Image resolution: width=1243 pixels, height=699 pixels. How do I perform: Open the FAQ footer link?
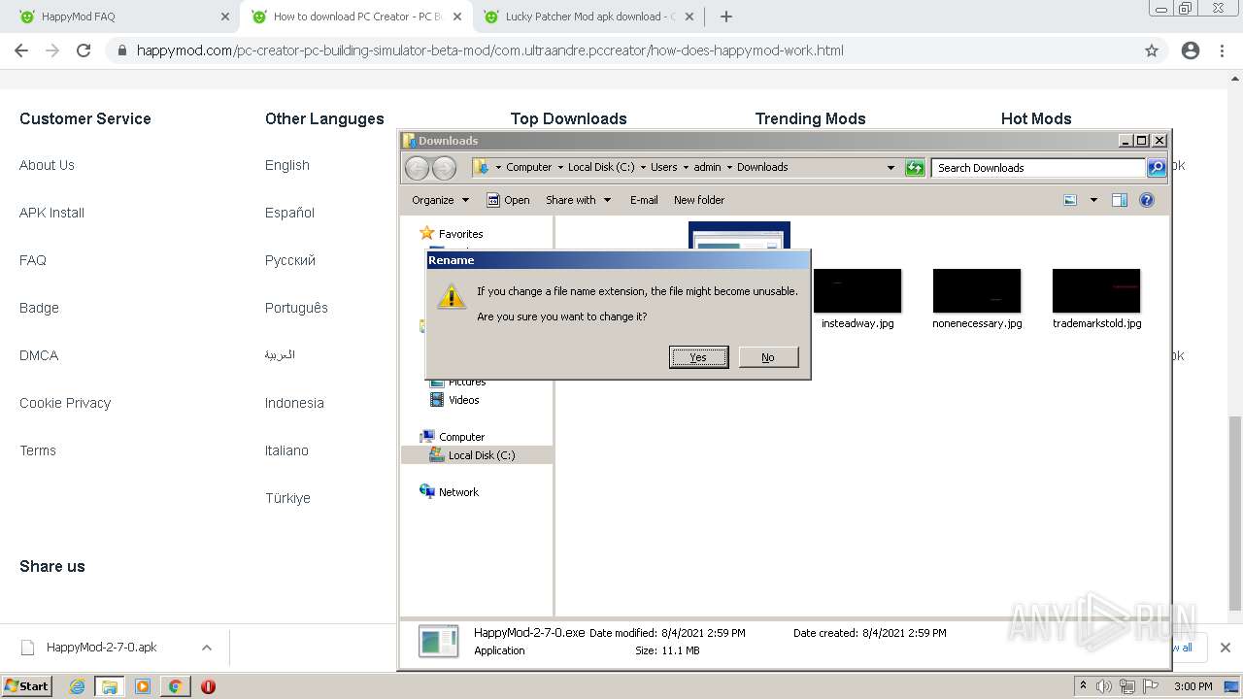click(x=33, y=260)
